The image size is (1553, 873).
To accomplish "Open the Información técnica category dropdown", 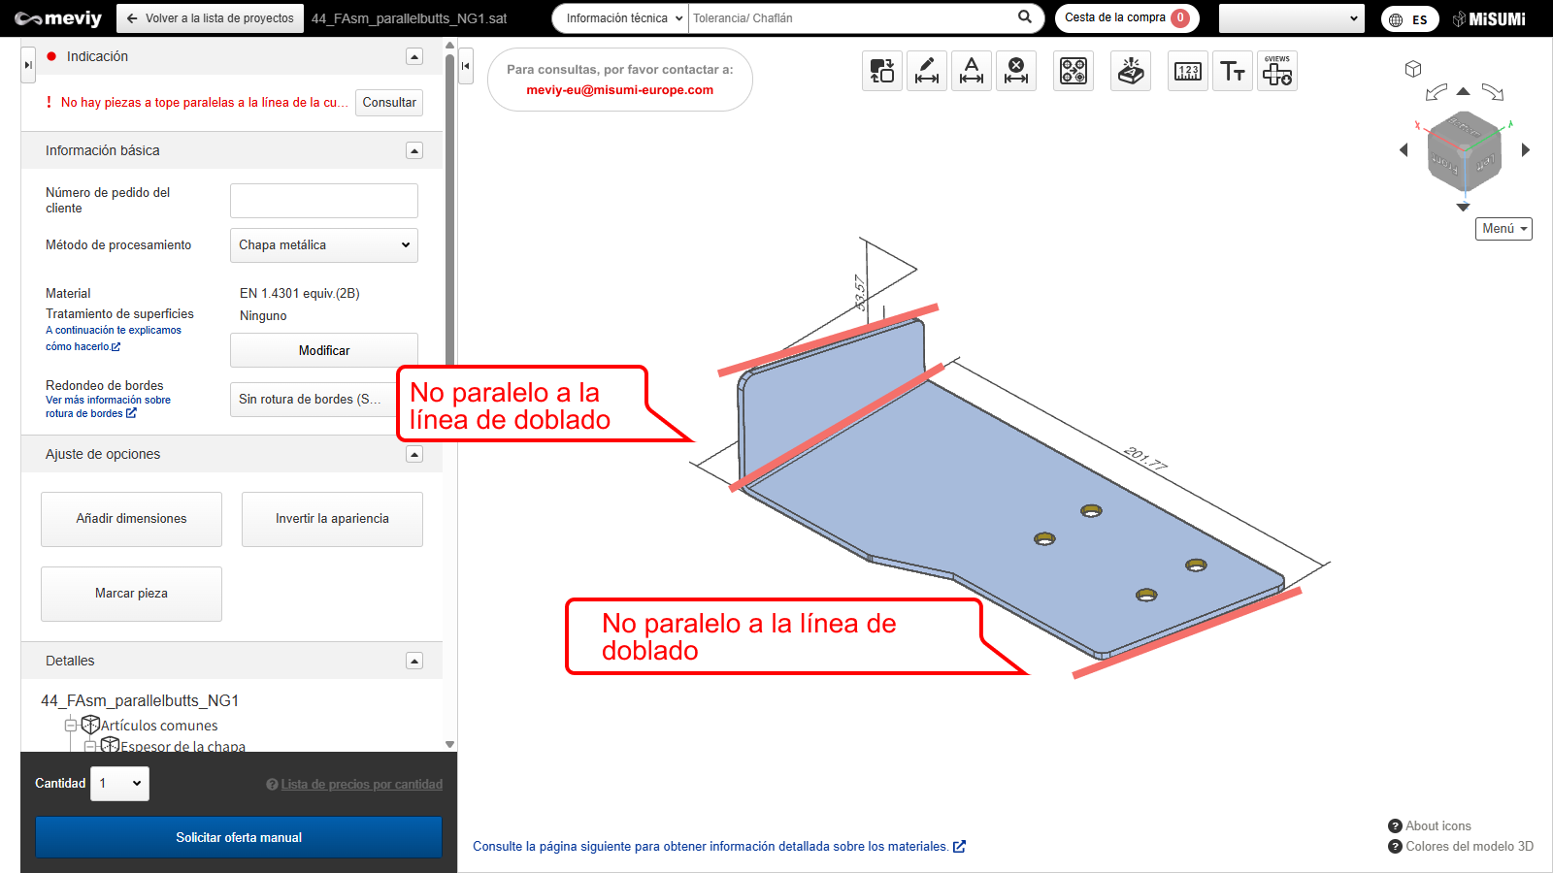I will click(x=623, y=18).
